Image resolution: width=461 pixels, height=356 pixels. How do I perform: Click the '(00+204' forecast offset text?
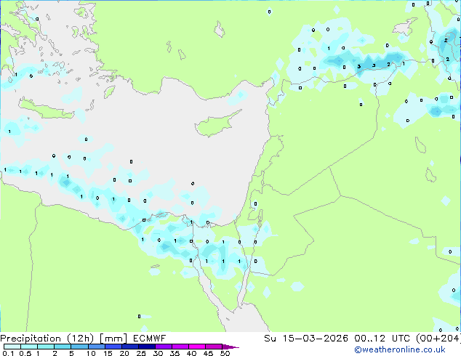438,339
